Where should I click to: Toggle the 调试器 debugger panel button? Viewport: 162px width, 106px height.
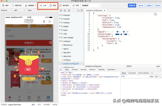(157, 6)
